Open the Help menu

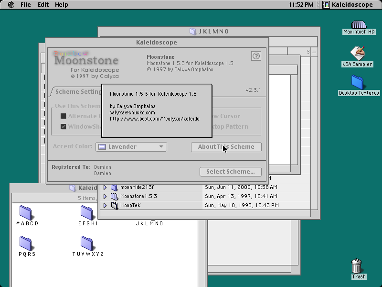[62, 5]
